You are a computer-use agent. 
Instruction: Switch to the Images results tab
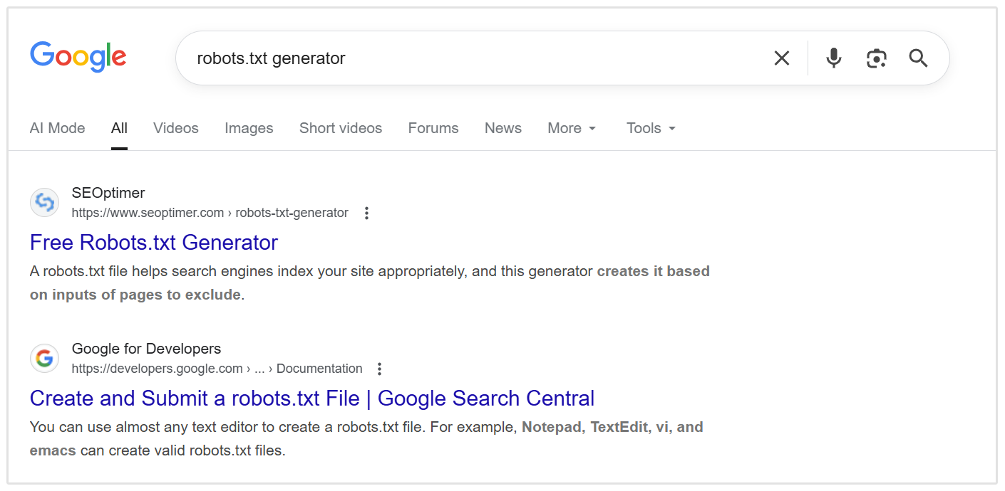pyautogui.click(x=249, y=128)
